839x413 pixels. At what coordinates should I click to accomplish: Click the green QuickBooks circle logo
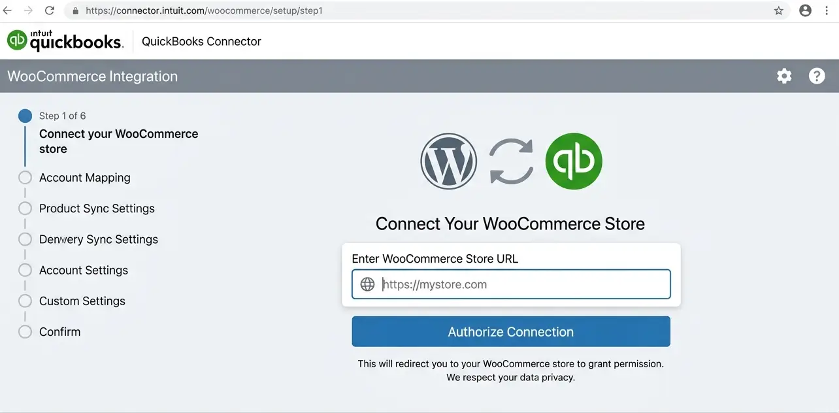point(574,161)
